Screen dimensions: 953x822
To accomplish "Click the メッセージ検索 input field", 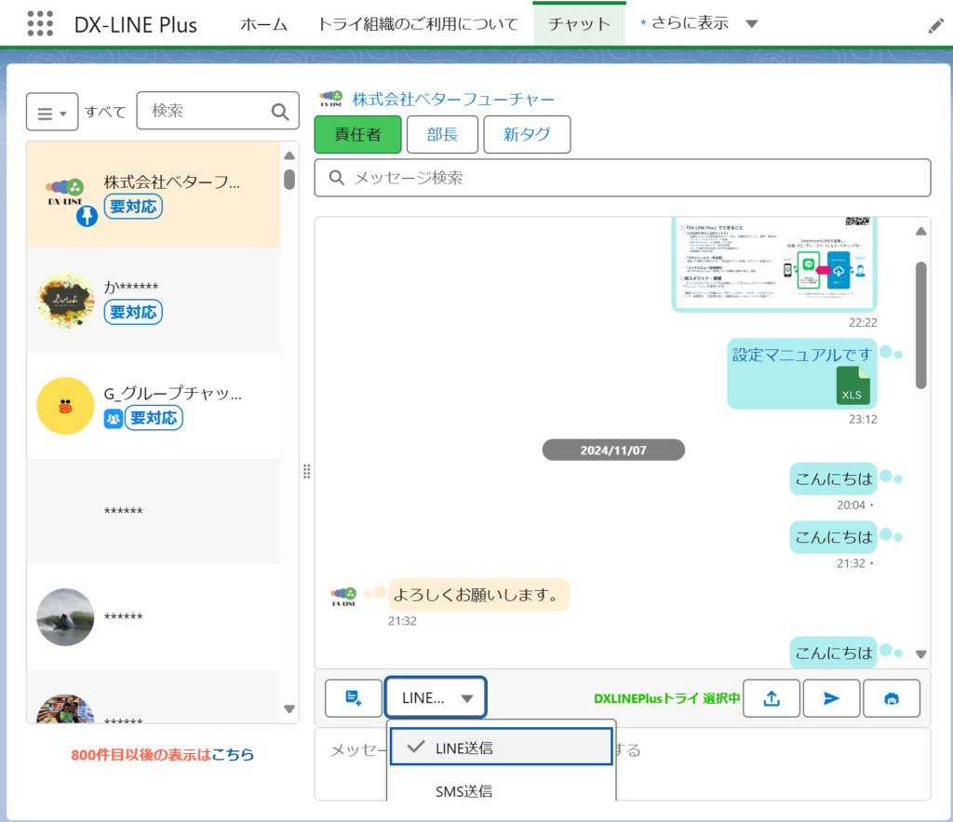I will pyautogui.click(x=622, y=178).
